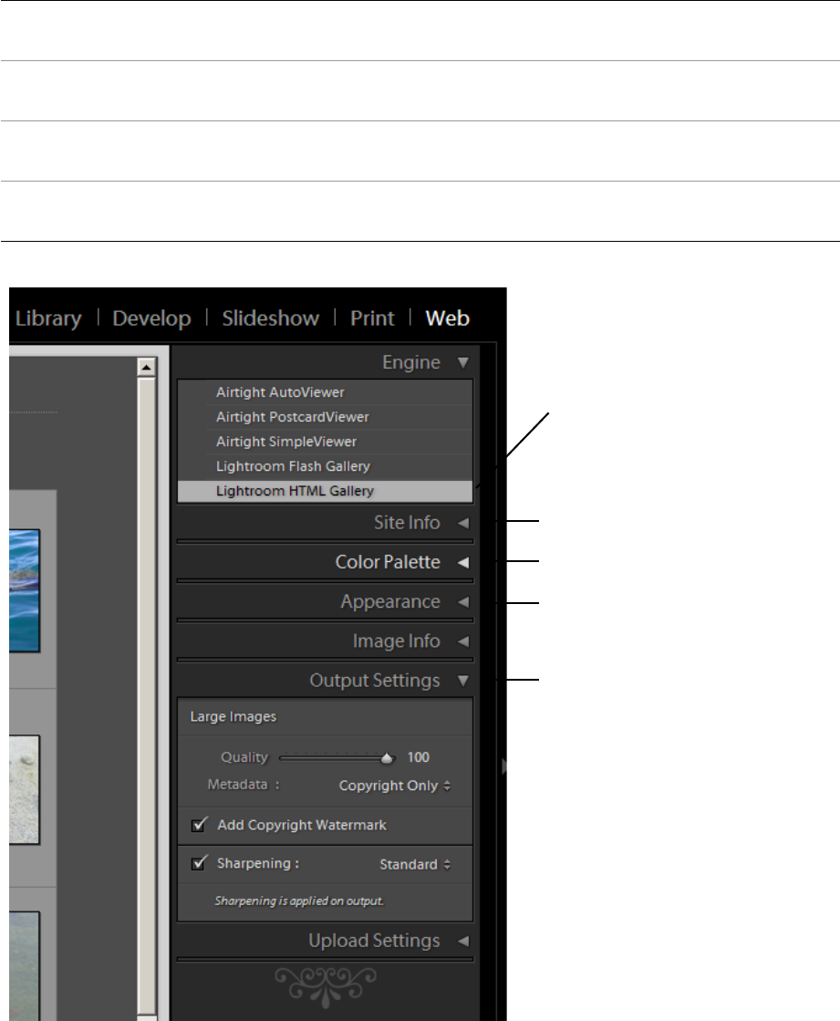The height and width of the screenshot is (1021, 840).
Task: Switch to the Develop module
Action: (151, 318)
